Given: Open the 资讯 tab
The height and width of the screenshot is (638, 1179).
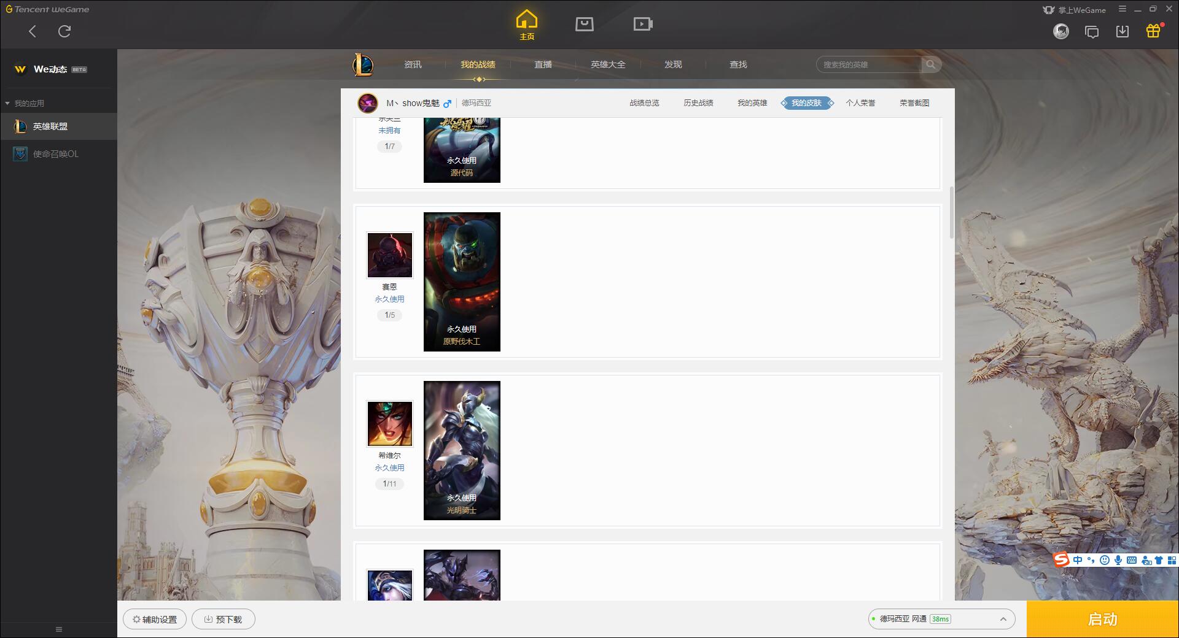Looking at the screenshot, I should (x=413, y=64).
